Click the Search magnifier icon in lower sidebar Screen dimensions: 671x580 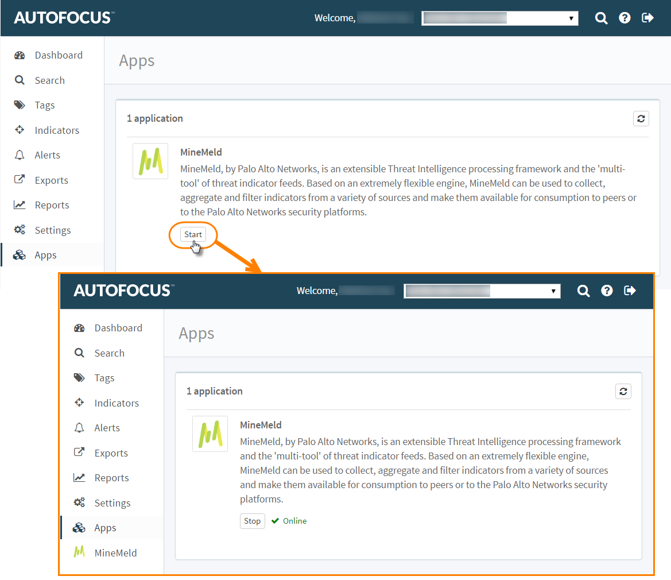[x=79, y=353]
